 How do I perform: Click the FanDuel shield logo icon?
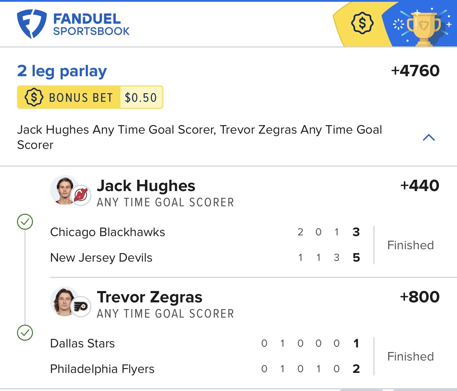click(x=32, y=23)
